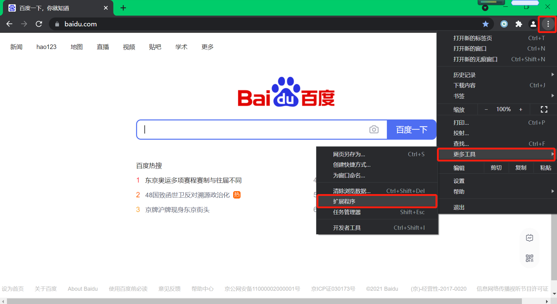Click the feedback icon on right edge
The width and height of the screenshot is (557, 304).
click(529, 238)
